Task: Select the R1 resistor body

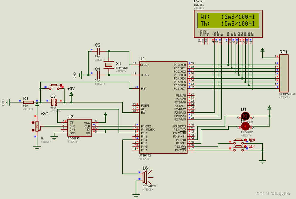Action: click(x=28, y=102)
